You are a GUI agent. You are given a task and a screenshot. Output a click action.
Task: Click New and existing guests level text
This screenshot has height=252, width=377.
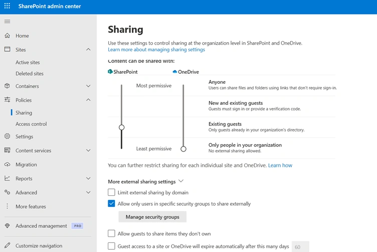click(x=236, y=103)
